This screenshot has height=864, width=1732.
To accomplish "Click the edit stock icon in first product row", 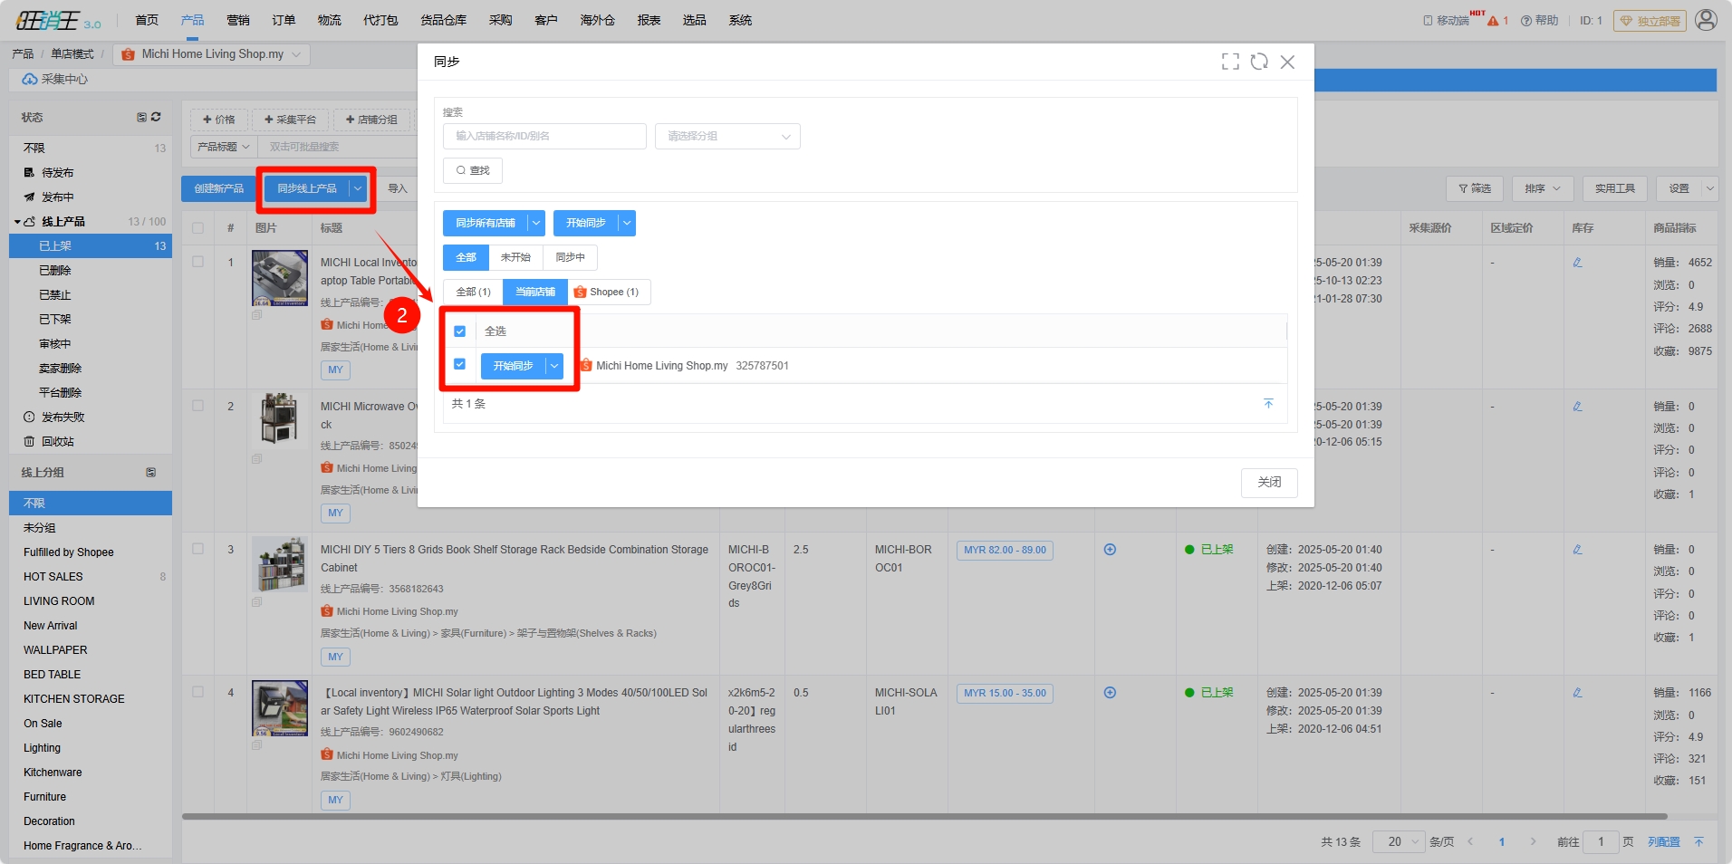I will [x=1577, y=263].
